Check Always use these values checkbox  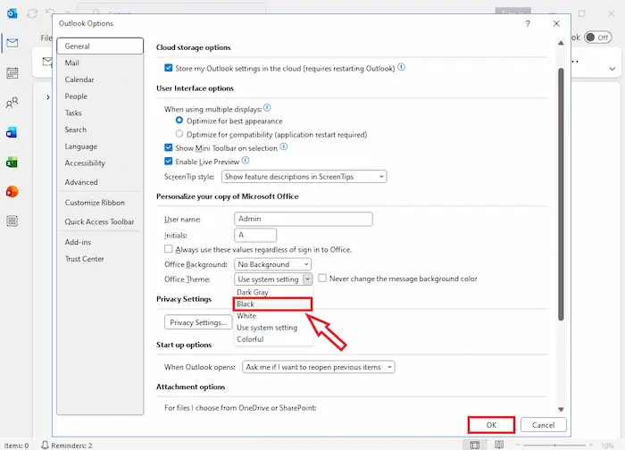pos(168,249)
